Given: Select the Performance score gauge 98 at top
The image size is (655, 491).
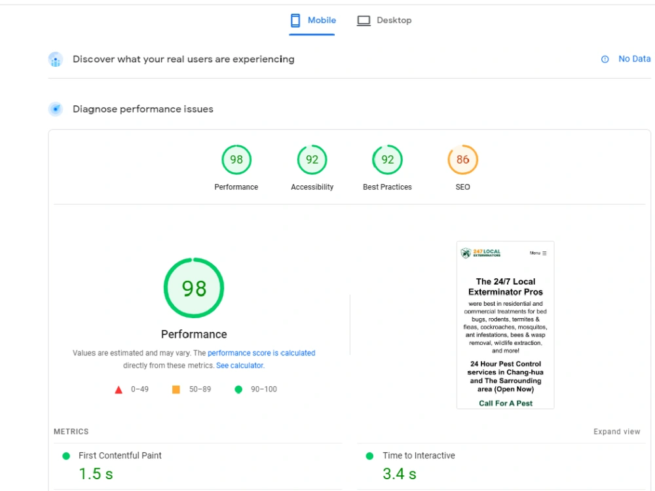Looking at the screenshot, I should pos(236,160).
